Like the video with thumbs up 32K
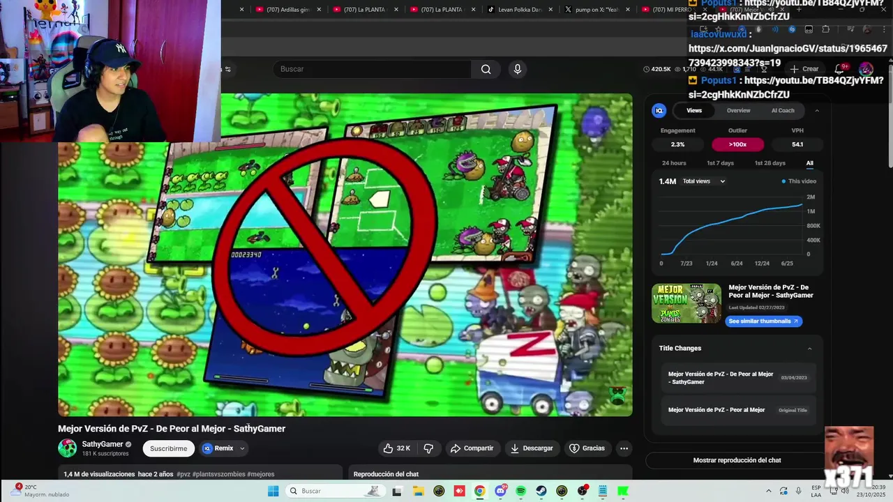Image resolution: width=893 pixels, height=502 pixels. (x=396, y=448)
